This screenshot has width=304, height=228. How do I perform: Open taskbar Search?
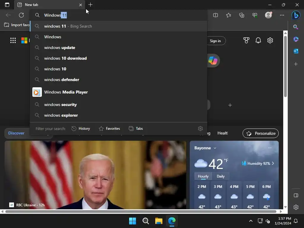pos(145,221)
